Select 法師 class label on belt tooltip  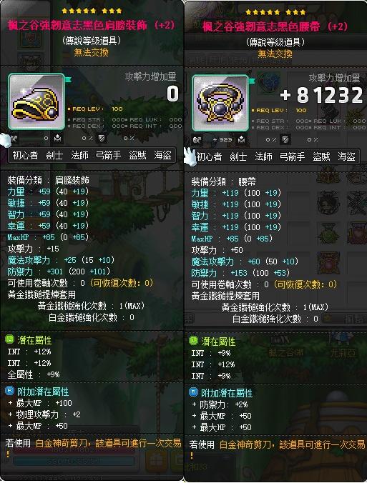[263, 156]
